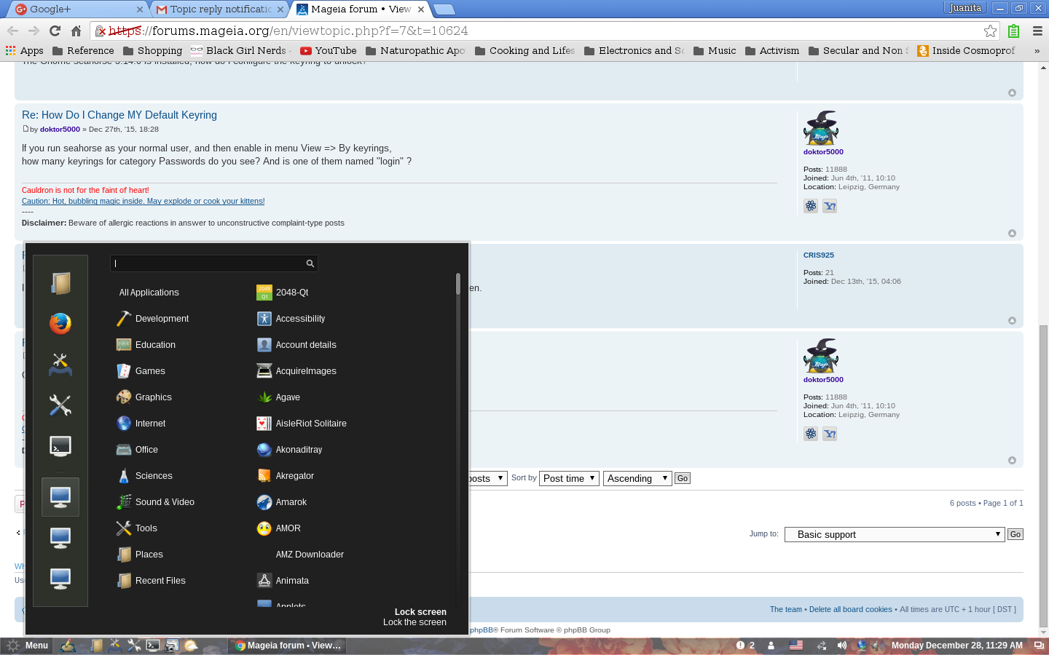This screenshot has height=655, width=1049.
Task: Open notifications applet showing 2
Action: pos(746,646)
